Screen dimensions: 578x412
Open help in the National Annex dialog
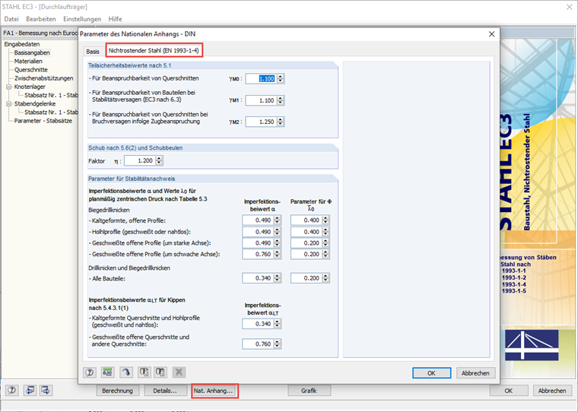[x=89, y=372]
